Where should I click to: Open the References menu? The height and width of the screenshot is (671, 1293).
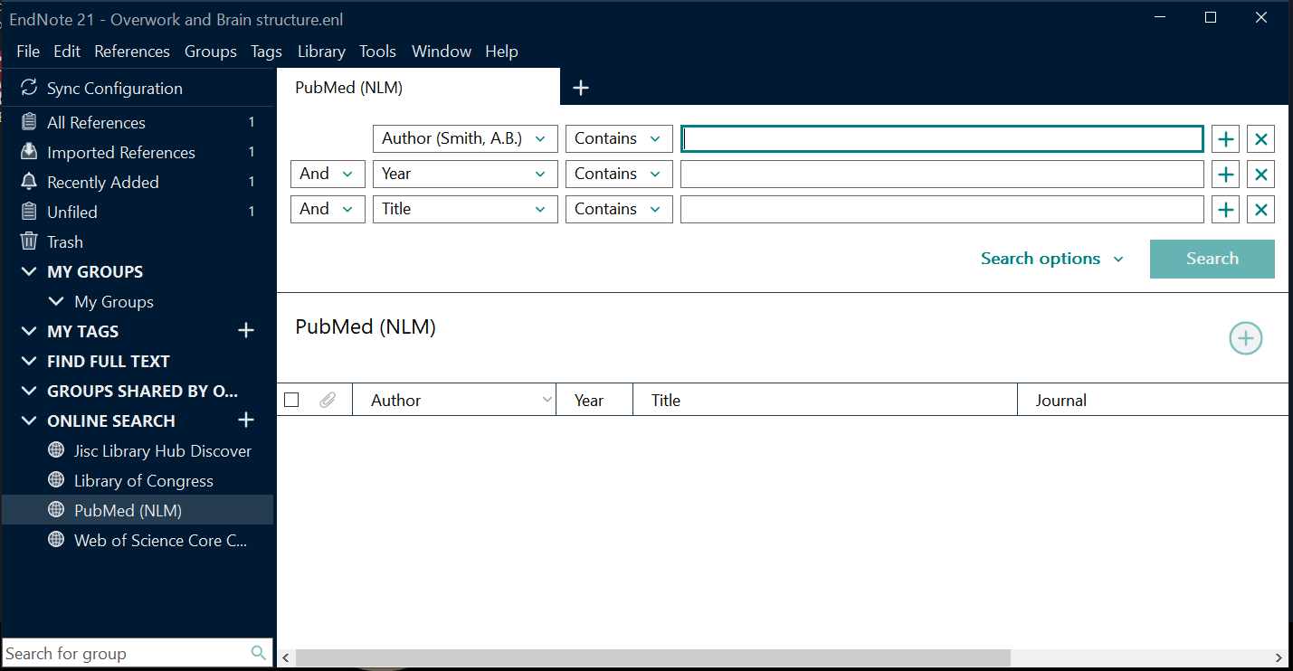[x=132, y=52]
